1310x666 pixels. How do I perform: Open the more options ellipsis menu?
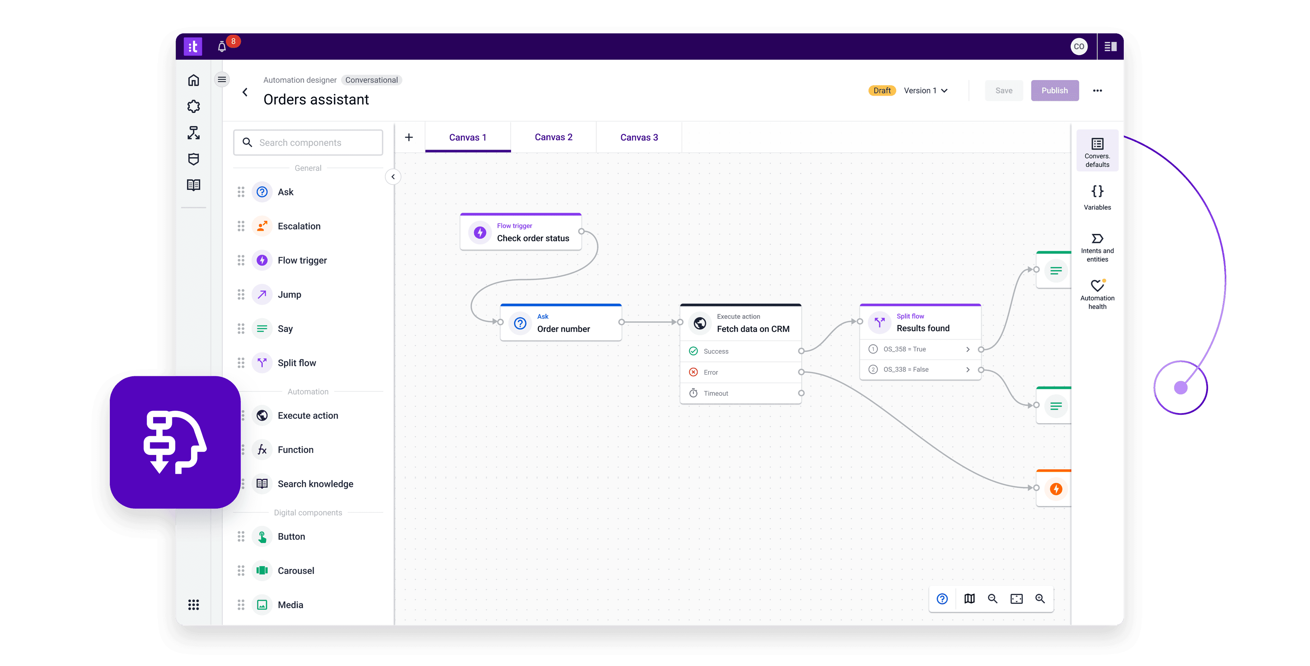[1097, 91]
